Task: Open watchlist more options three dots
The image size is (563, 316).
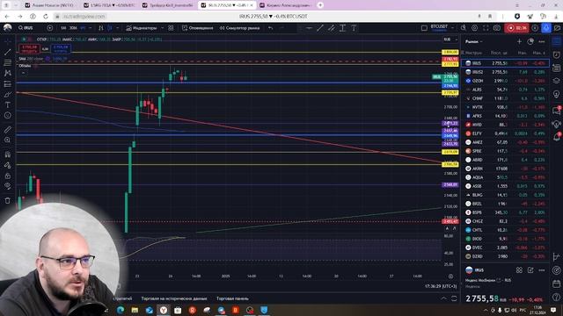Action: click(542, 41)
